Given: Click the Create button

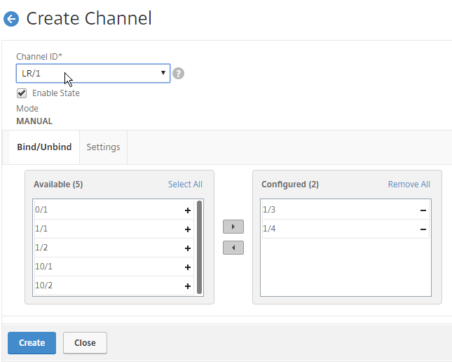Looking at the screenshot, I should [x=32, y=342].
